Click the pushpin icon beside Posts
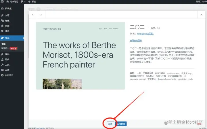This screenshot has height=129, width=207. (x=2, y=15)
